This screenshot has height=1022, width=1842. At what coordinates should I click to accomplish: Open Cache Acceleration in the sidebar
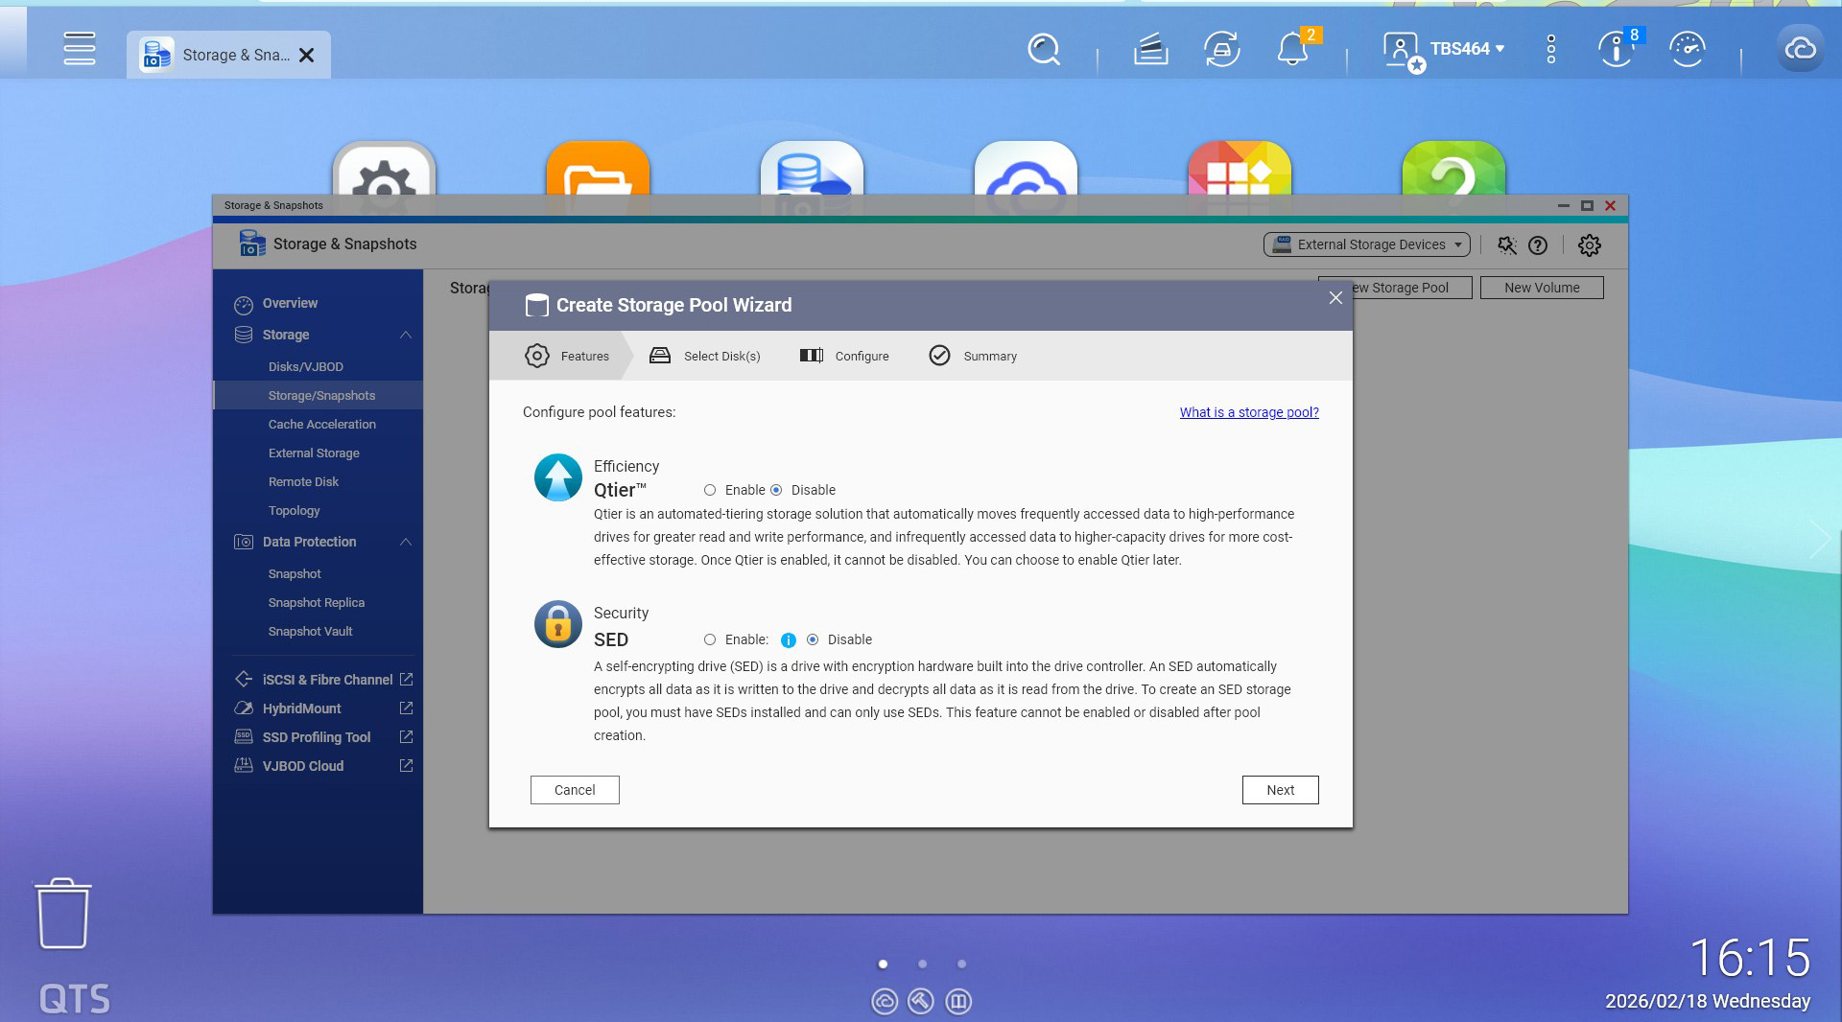click(x=321, y=425)
